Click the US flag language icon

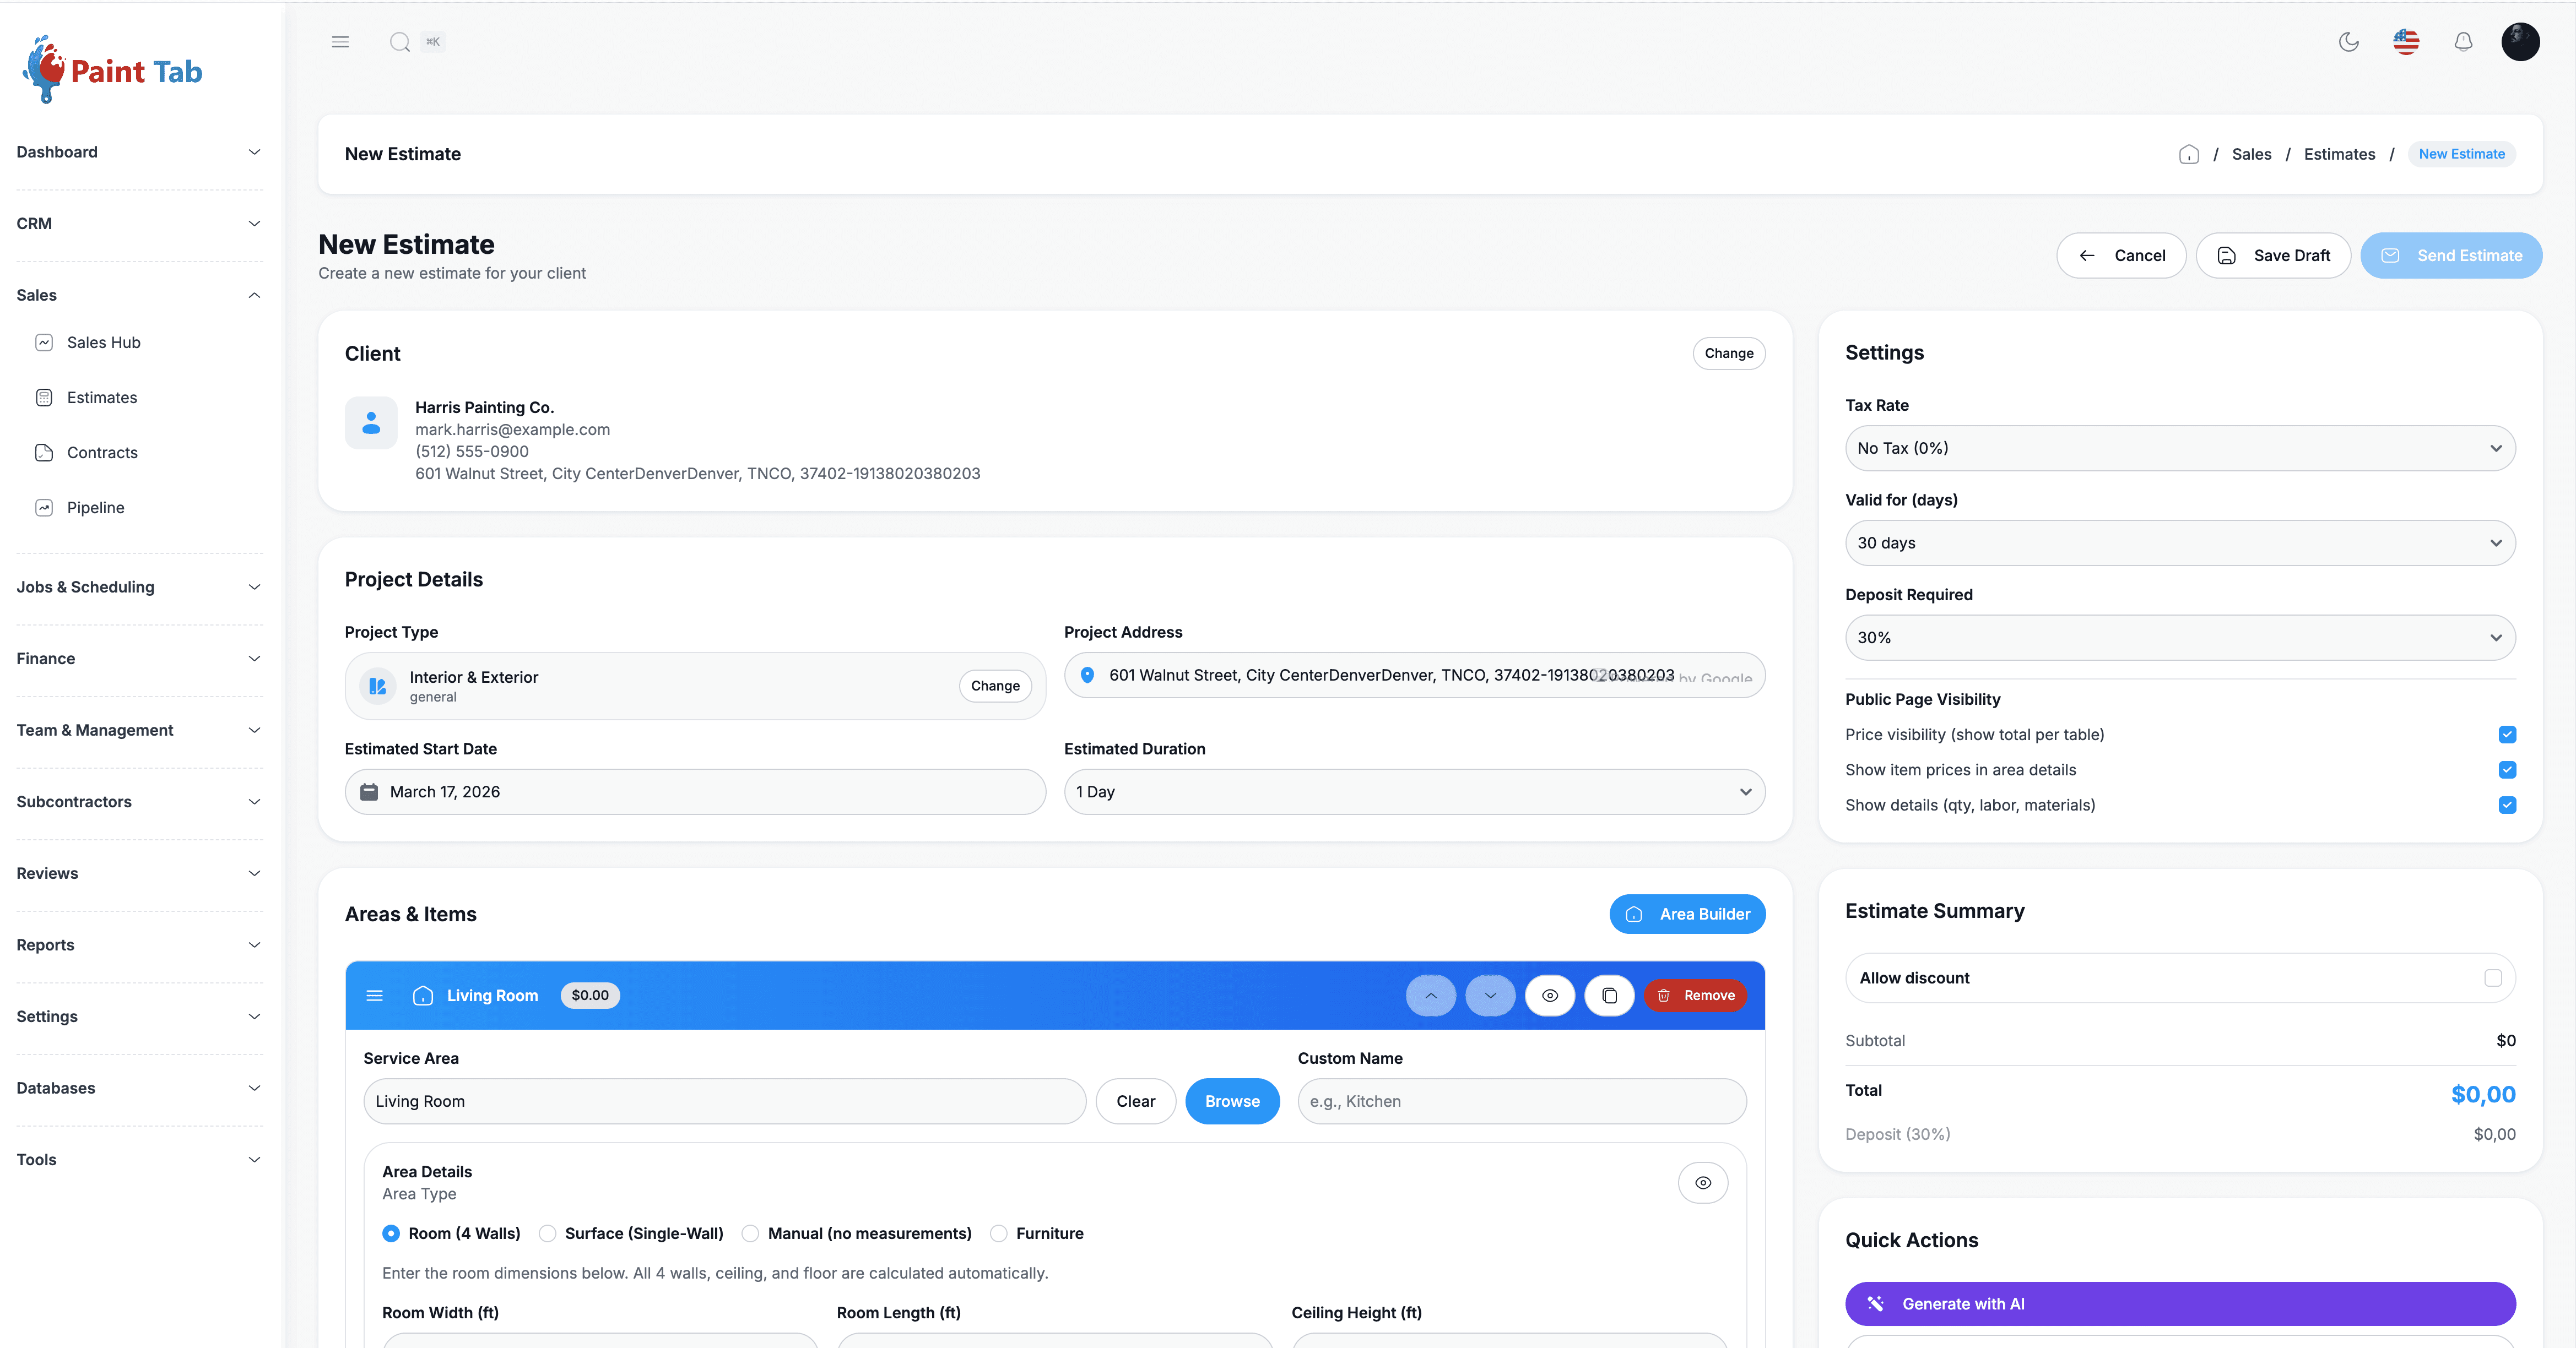[x=2405, y=42]
